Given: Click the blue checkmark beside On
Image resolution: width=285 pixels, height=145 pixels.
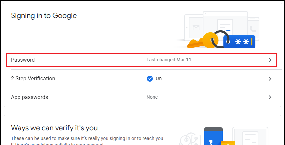Looking at the screenshot, I should pos(150,79).
